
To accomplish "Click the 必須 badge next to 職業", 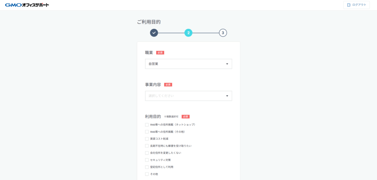I will coord(160,53).
